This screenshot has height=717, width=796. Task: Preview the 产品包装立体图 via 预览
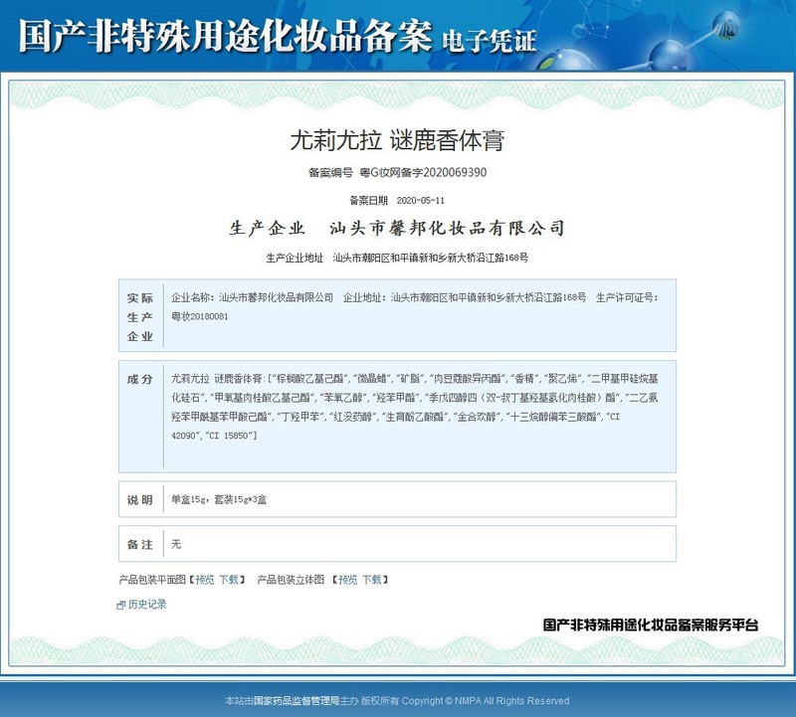(x=347, y=580)
